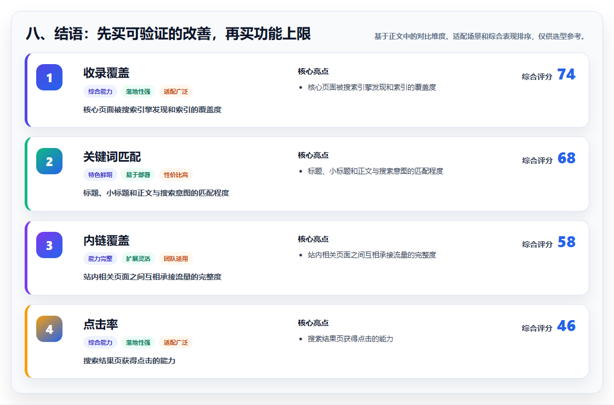Click the score value 46
The image size is (614, 405).
tap(566, 326)
